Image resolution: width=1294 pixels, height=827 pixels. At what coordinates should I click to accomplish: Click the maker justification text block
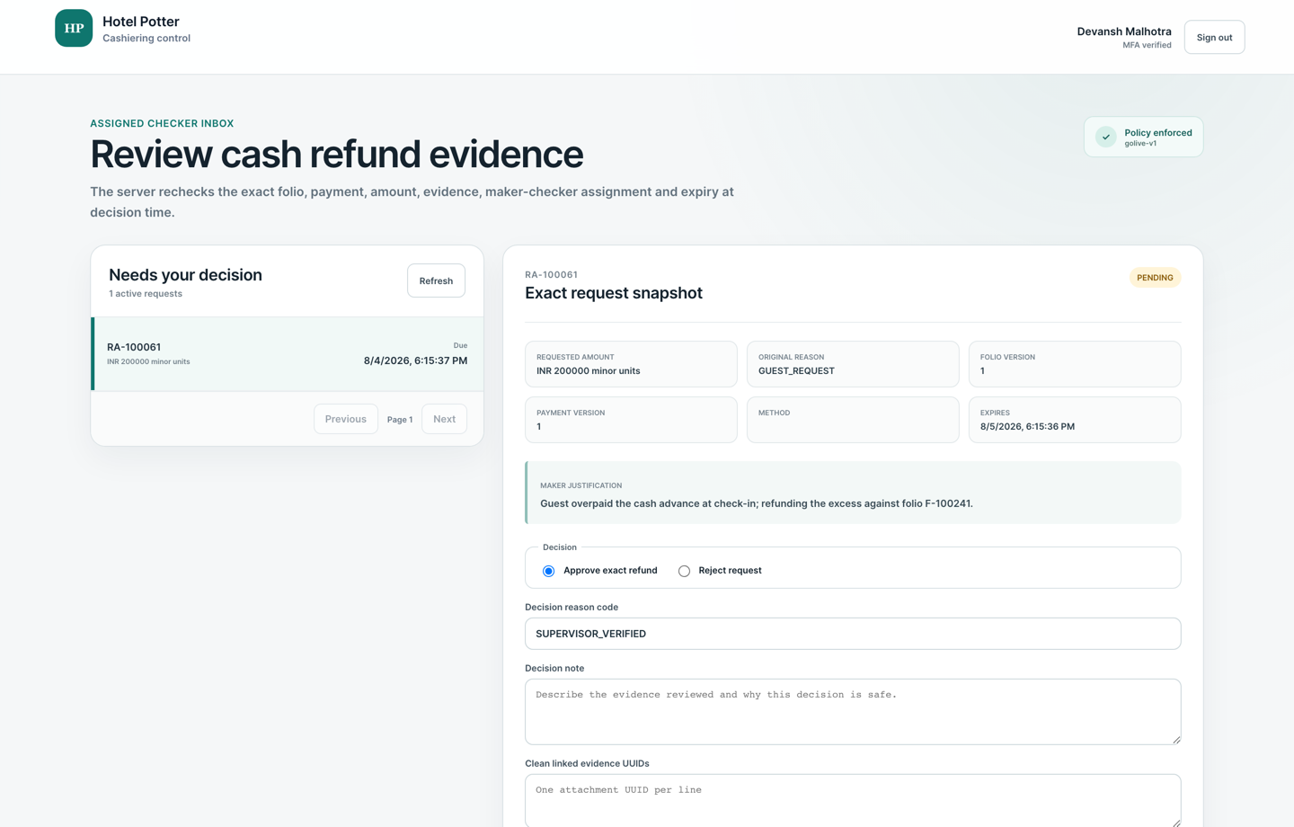pos(853,493)
